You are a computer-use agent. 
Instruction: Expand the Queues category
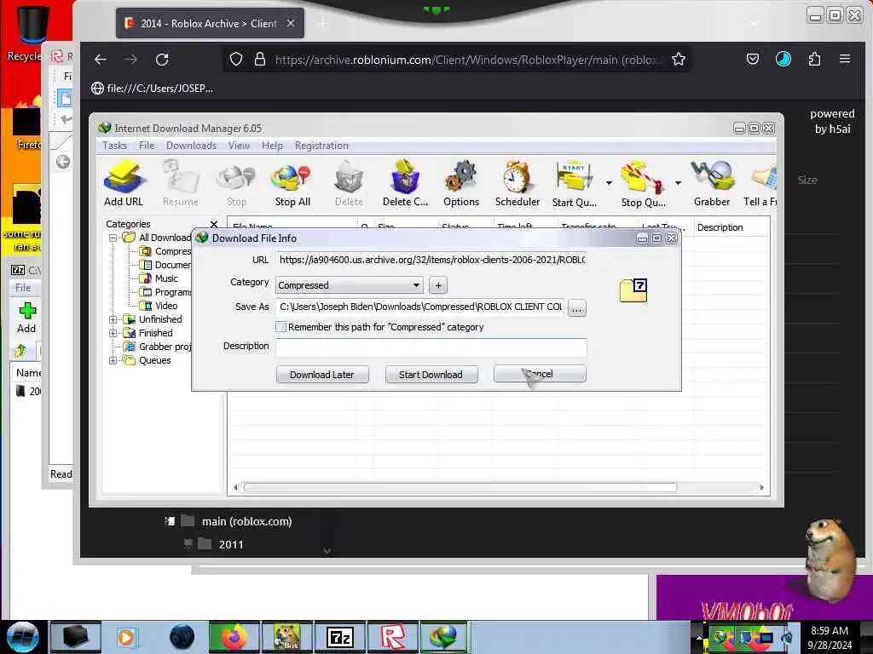tap(113, 360)
